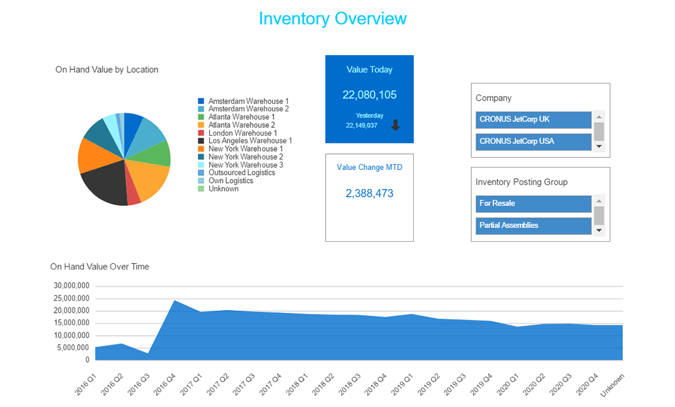Screen dimensions: 675x407
Task: Click the dark teal New York Warehouse 2 pie slice
Action: coord(101,134)
